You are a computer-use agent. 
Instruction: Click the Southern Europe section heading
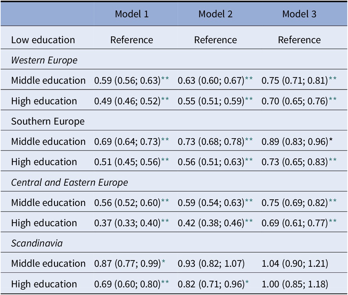(x=48, y=121)
